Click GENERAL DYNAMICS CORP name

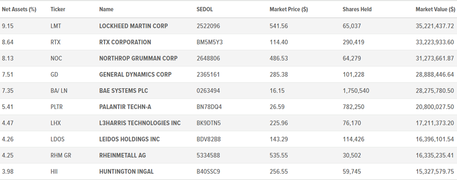pos(135,75)
